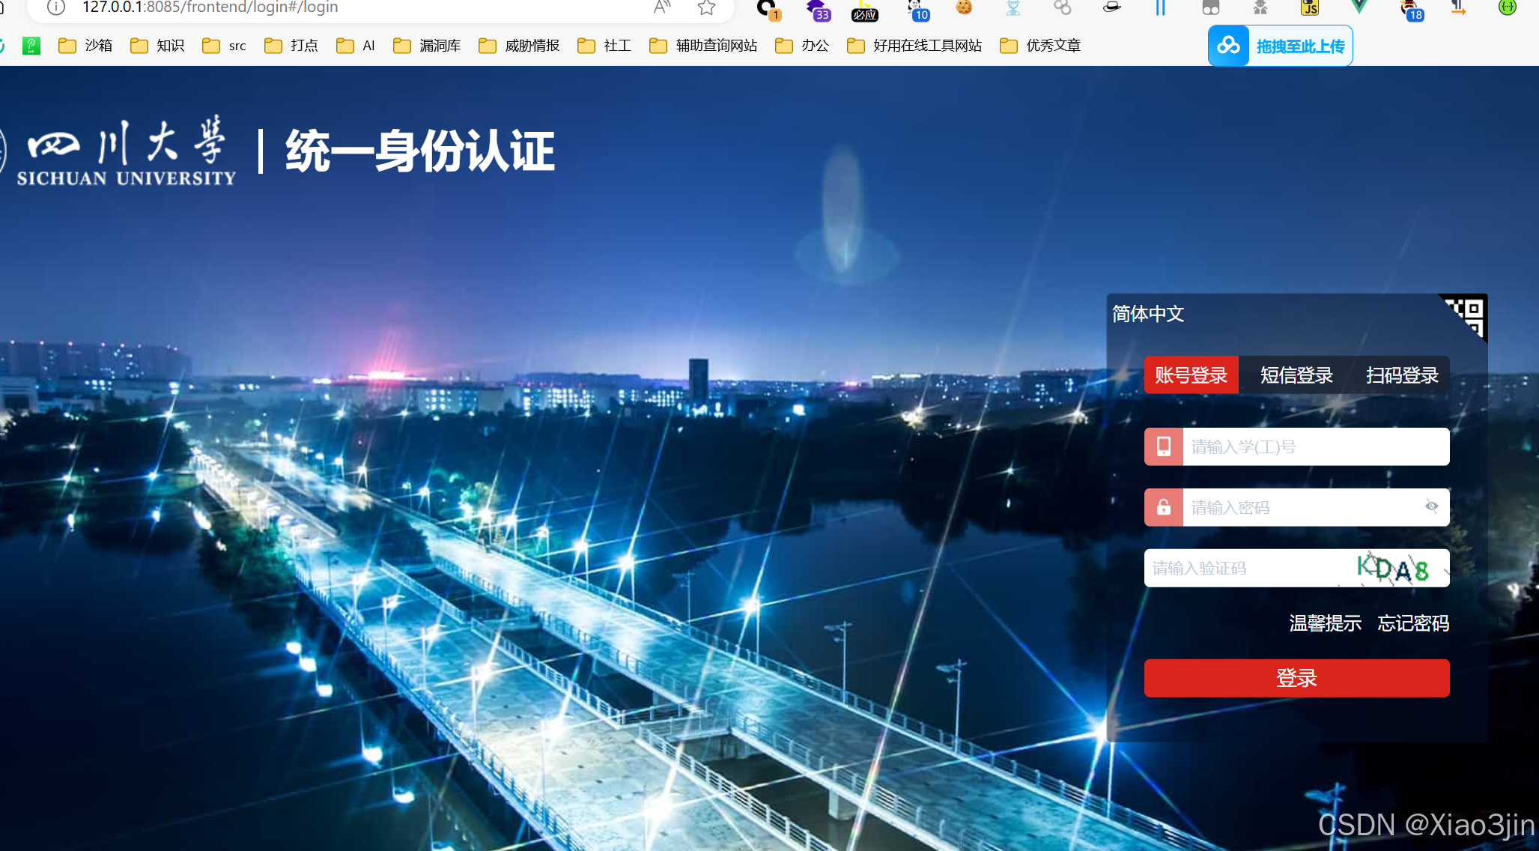Image resolution: width=1539 pixels, height=851 pixels.
Task: Click the 简体中文 language selector
Action: click(1147, 313)
